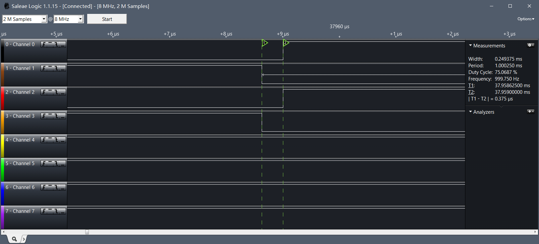
Task: Set high level trigger on Channel 6
Action: point(50,187)
